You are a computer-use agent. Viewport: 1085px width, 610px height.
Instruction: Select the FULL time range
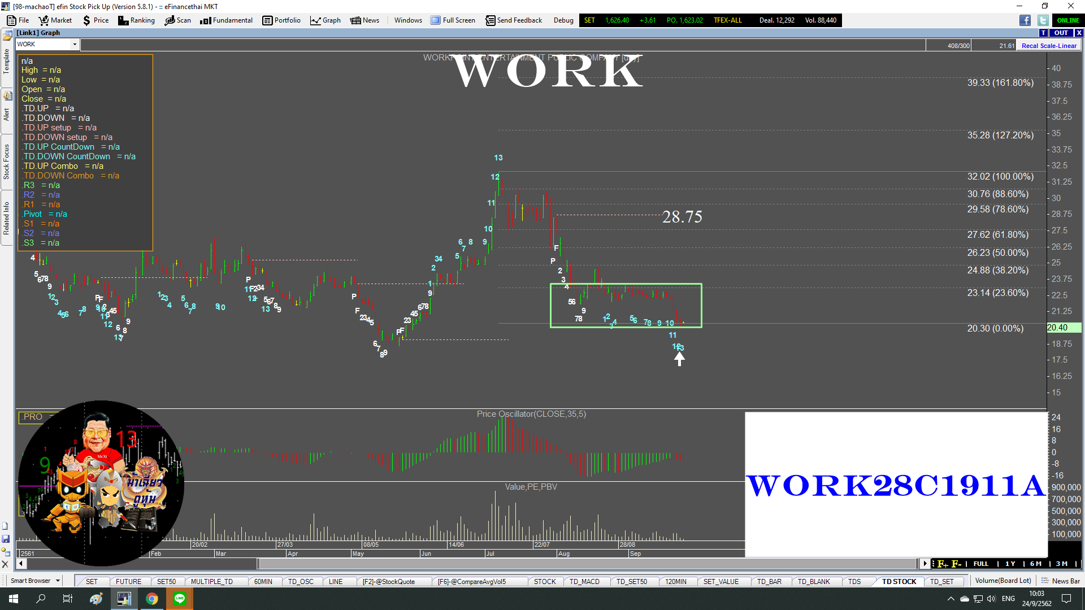(x=981, y=564)
